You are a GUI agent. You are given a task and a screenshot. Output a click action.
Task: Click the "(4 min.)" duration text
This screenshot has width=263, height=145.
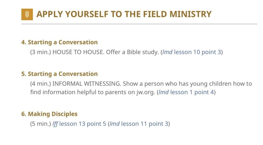(x=41, y=84)
